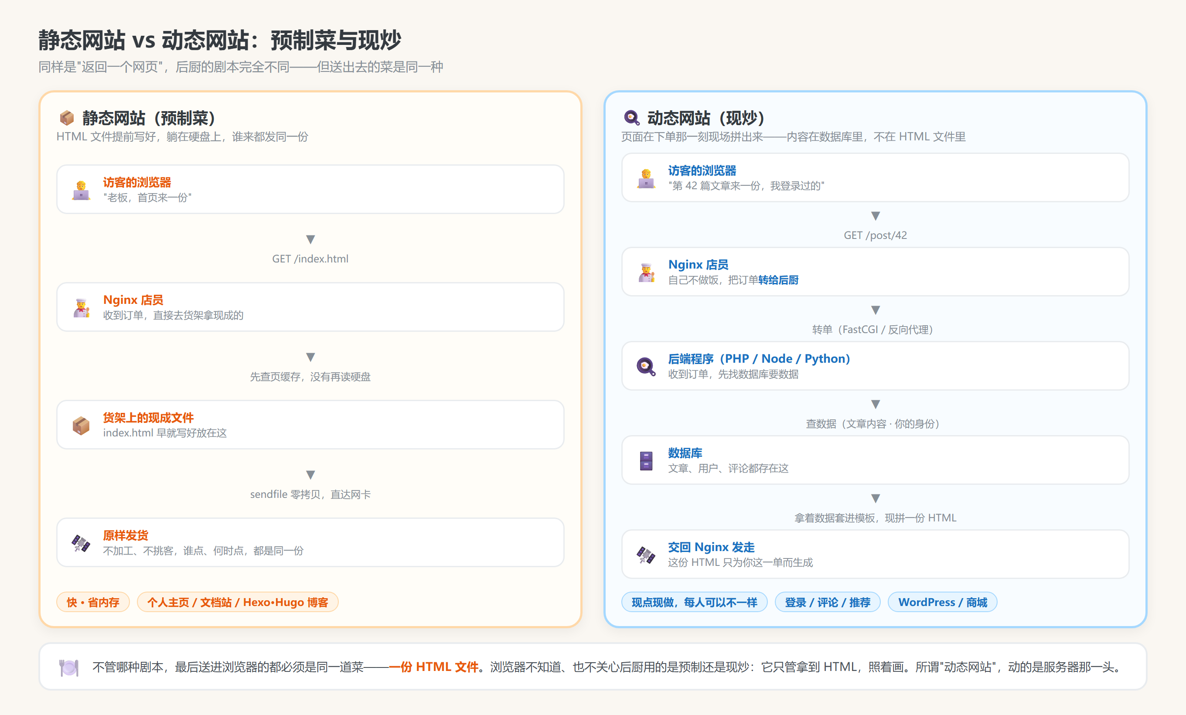Select the 现点现做，每人可以不一样 tag
This screenshot has width=1186, height=715.
[x=694, y=602]
